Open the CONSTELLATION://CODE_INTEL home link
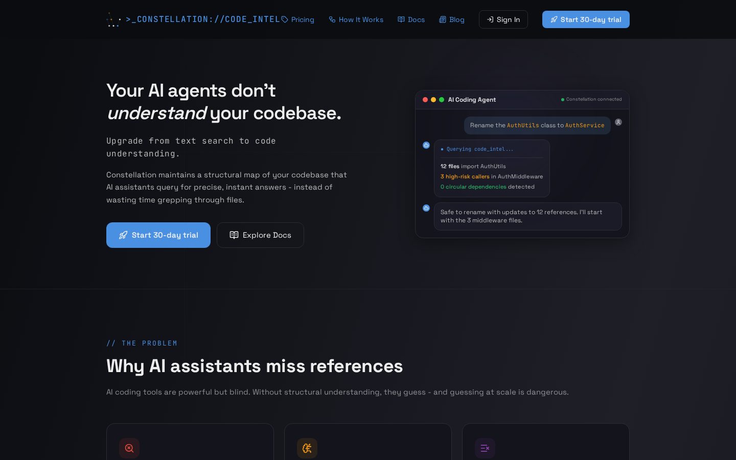The image size is (736, 460). [193, 19]
